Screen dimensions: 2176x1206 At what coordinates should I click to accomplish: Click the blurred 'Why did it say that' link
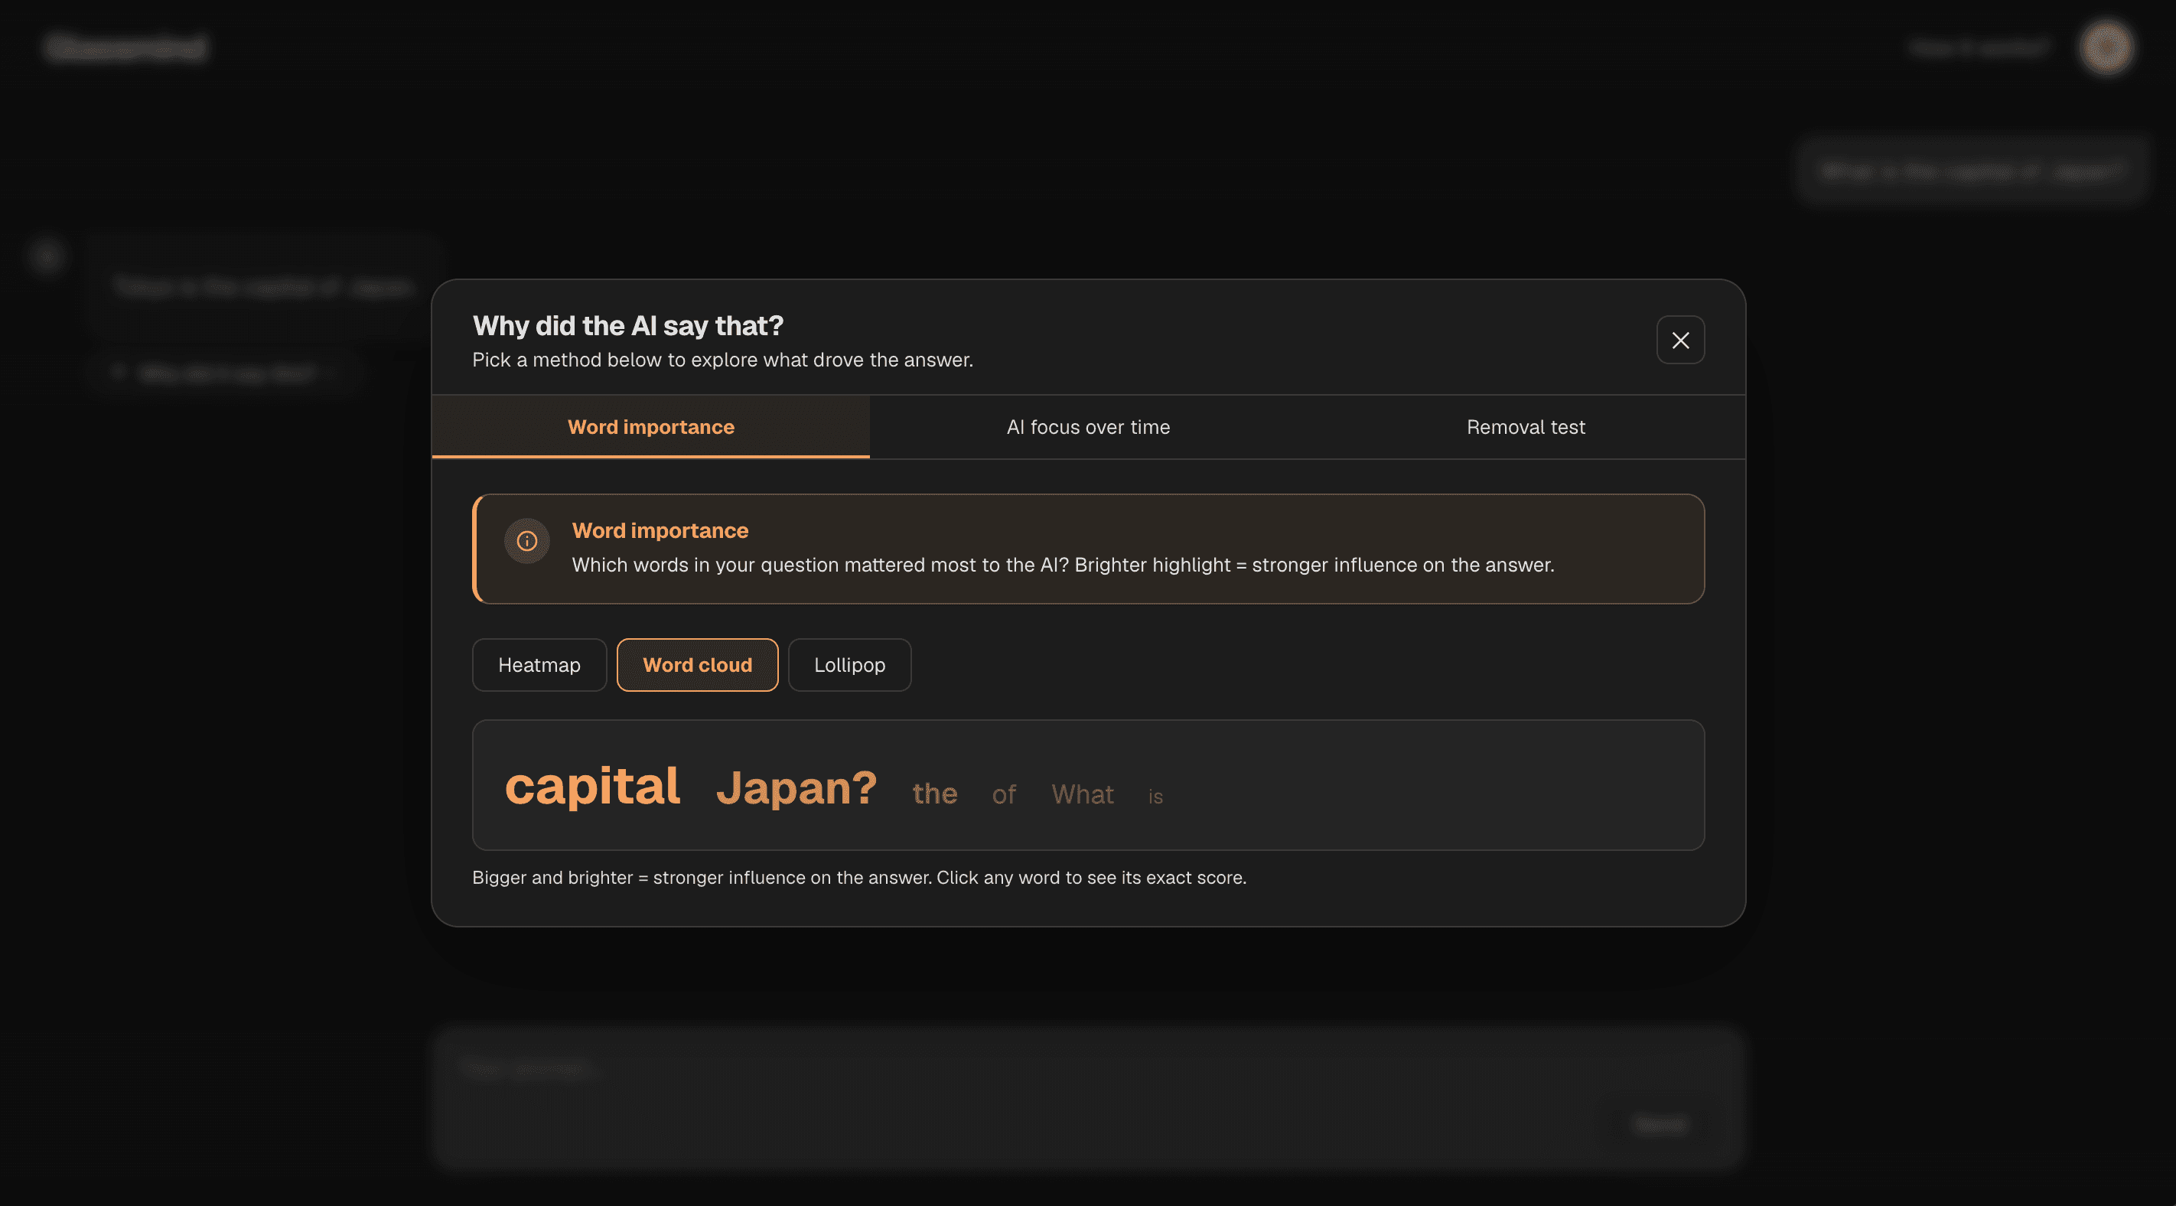click(x=226, y=373)
